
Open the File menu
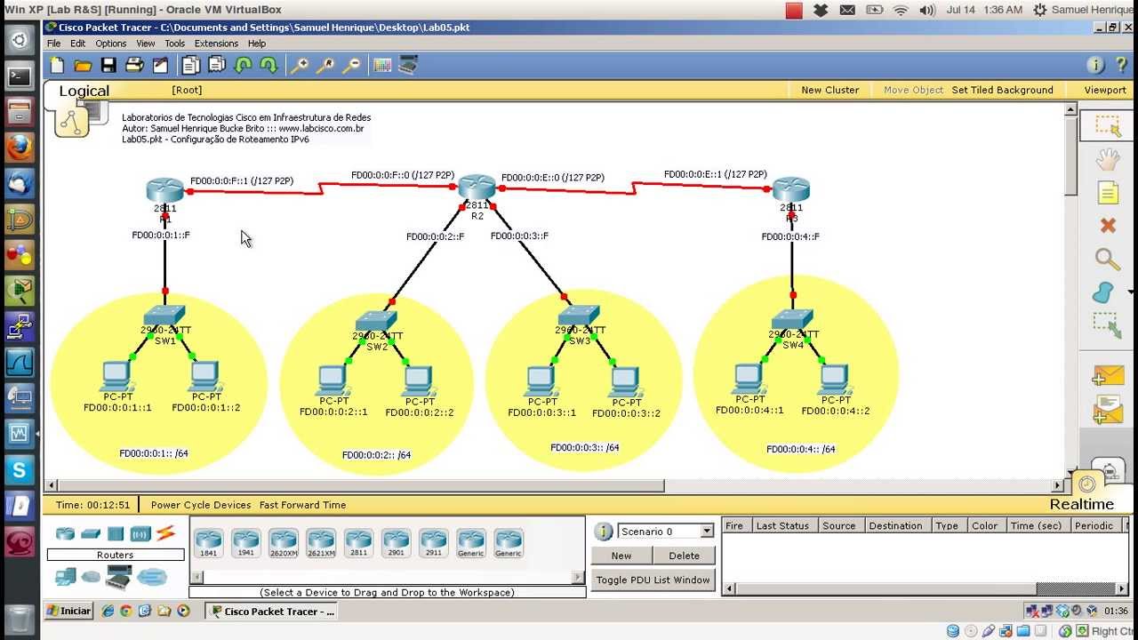pyautogui.click(x=54, y=43)
